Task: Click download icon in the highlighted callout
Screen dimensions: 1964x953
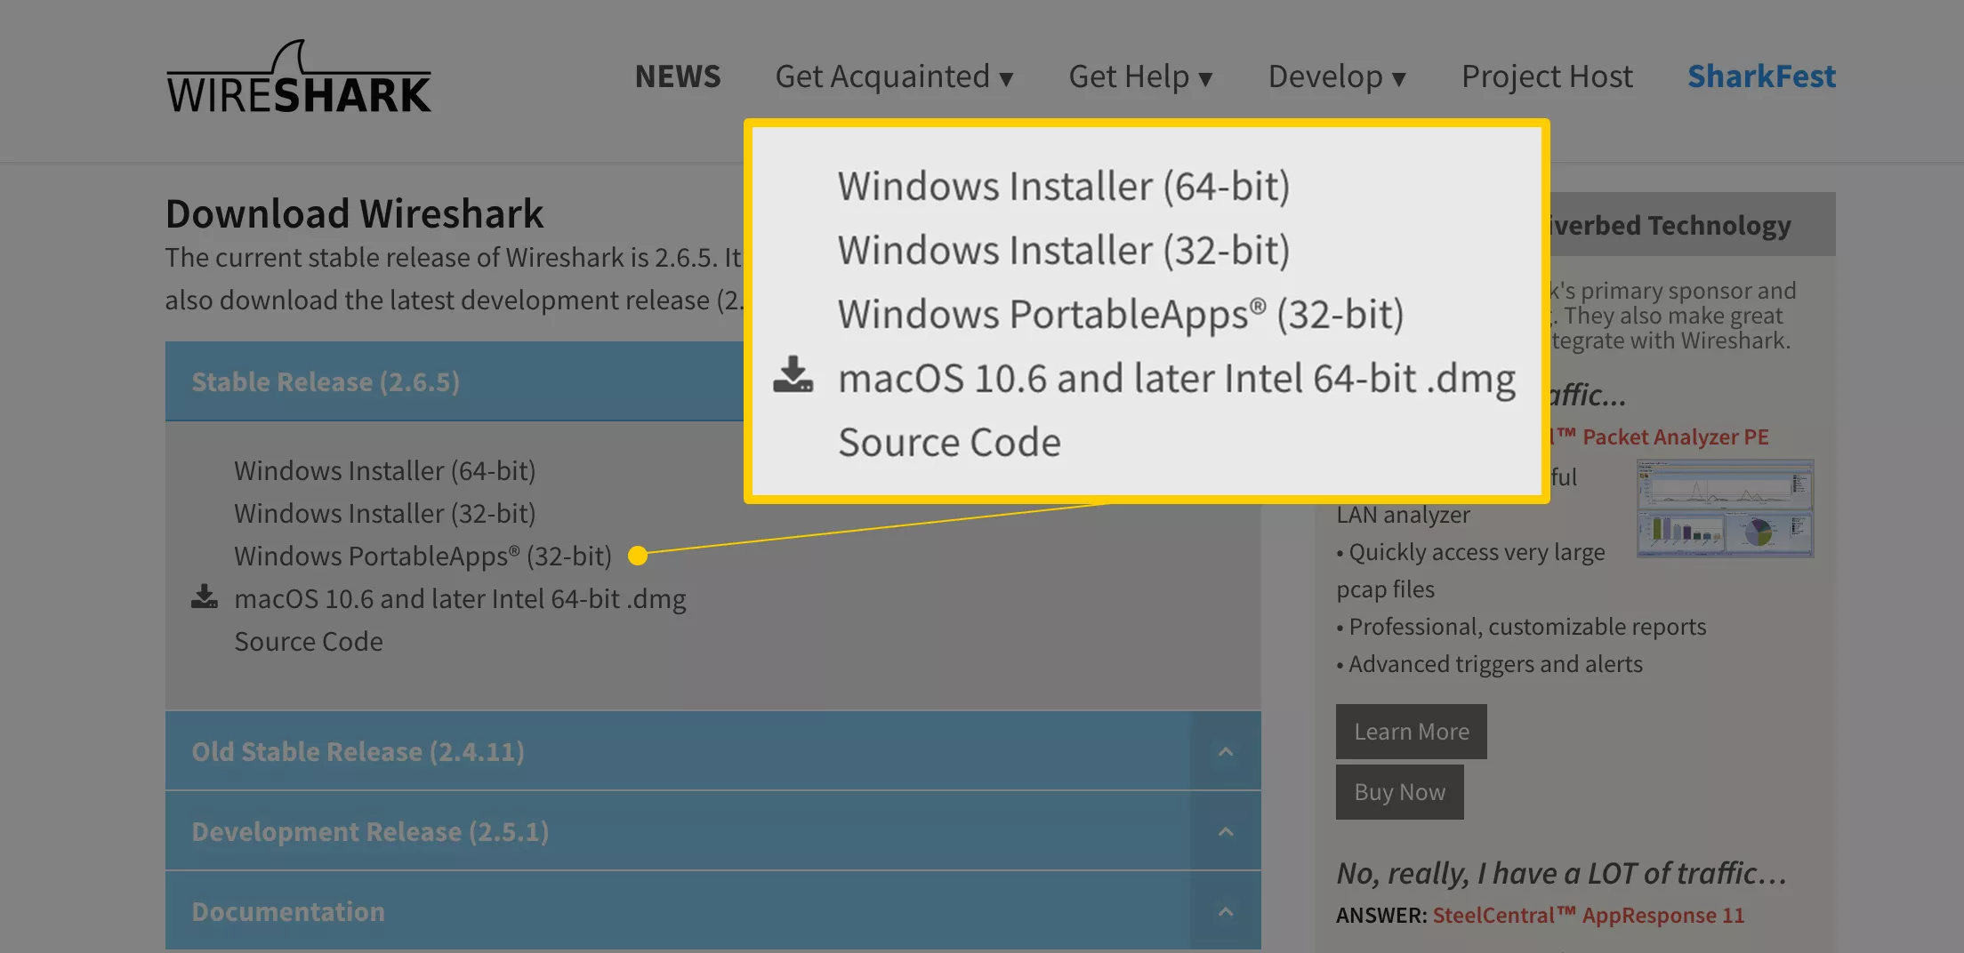Action: (794, 376)
